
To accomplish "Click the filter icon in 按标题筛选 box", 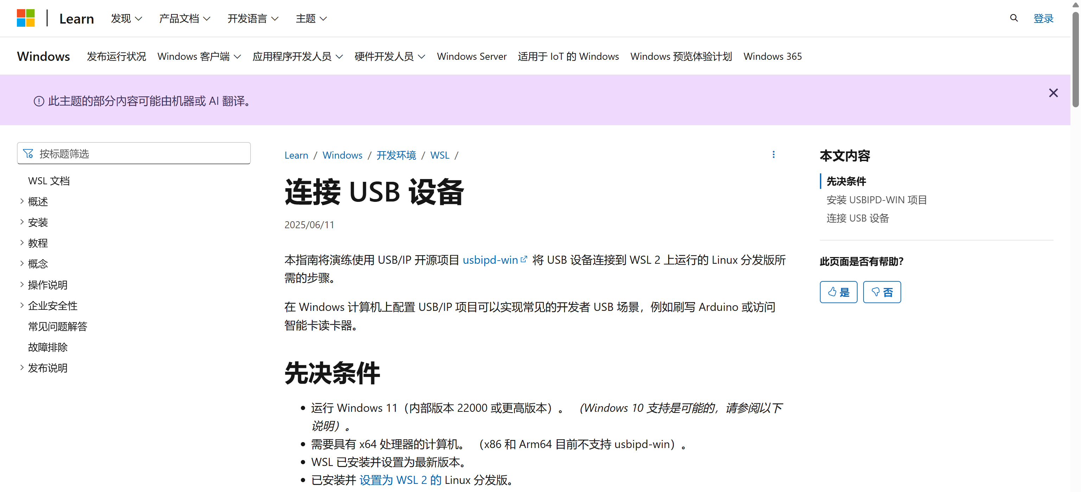I will coord(28,154).
